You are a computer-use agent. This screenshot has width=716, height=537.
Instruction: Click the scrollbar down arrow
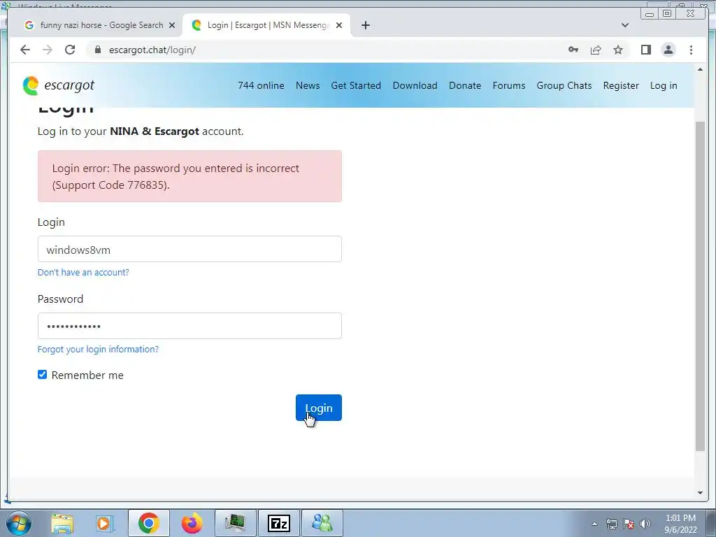(700, 492)
